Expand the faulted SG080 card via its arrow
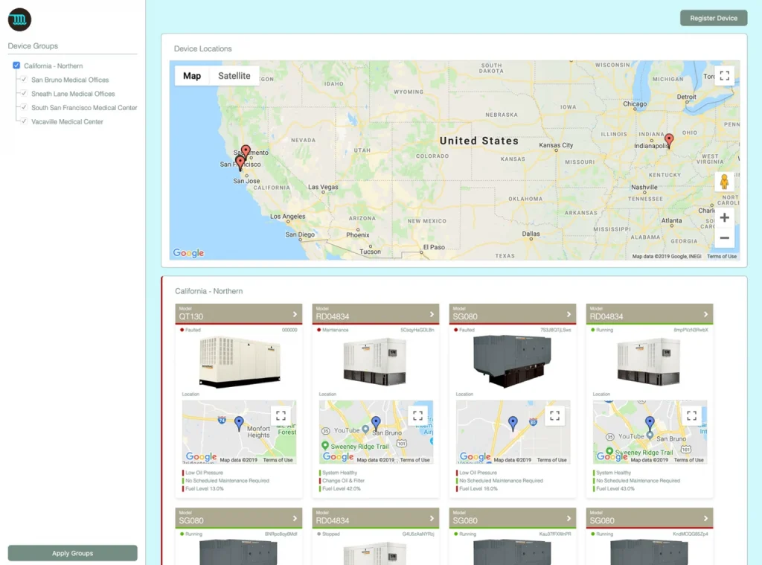The height and width of the screenshot is (565, 762). tap(569, 314)
